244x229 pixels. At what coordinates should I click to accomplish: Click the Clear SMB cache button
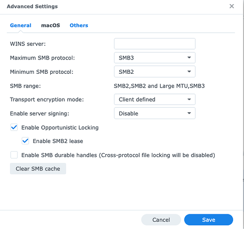(38, 169)
